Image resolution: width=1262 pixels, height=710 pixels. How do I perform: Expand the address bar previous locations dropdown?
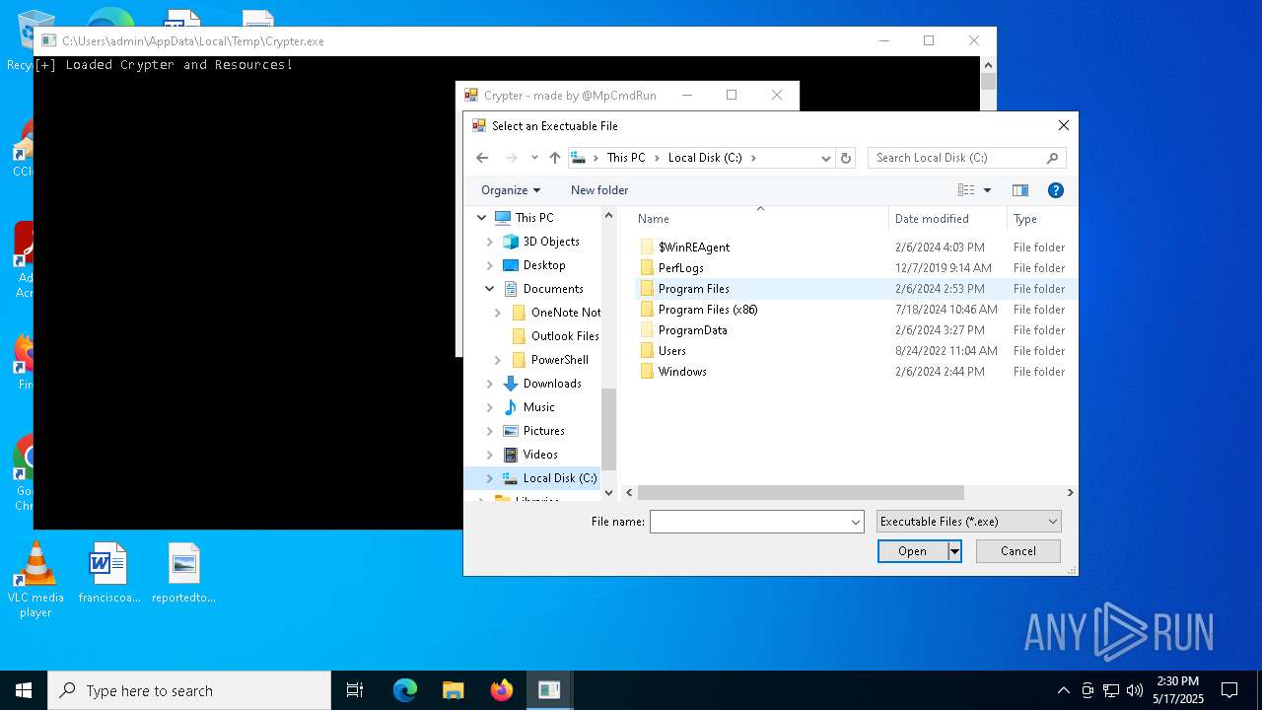[826, 158]
